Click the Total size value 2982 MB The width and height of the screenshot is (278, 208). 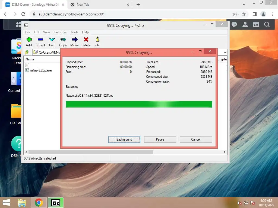coord(206,62)
